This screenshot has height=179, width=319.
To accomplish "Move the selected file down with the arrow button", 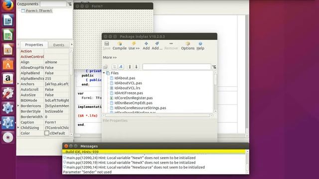I will click(136, 67).
